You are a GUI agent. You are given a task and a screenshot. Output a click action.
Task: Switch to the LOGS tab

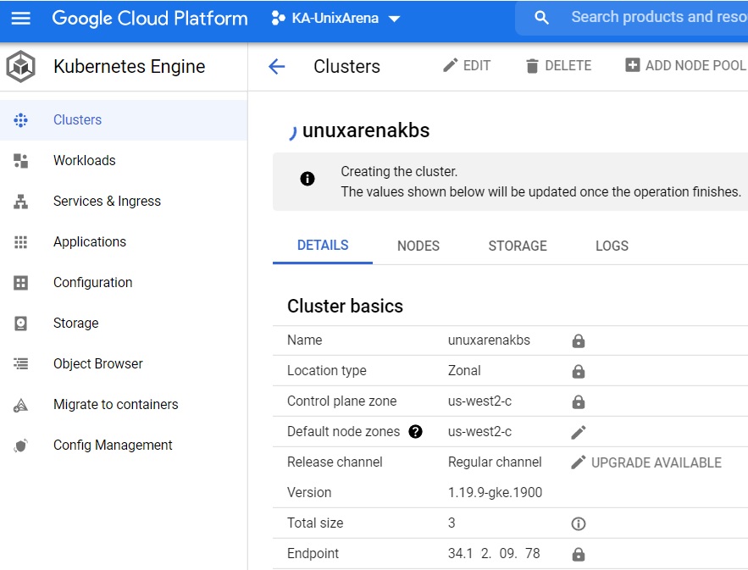pos(612,246)
